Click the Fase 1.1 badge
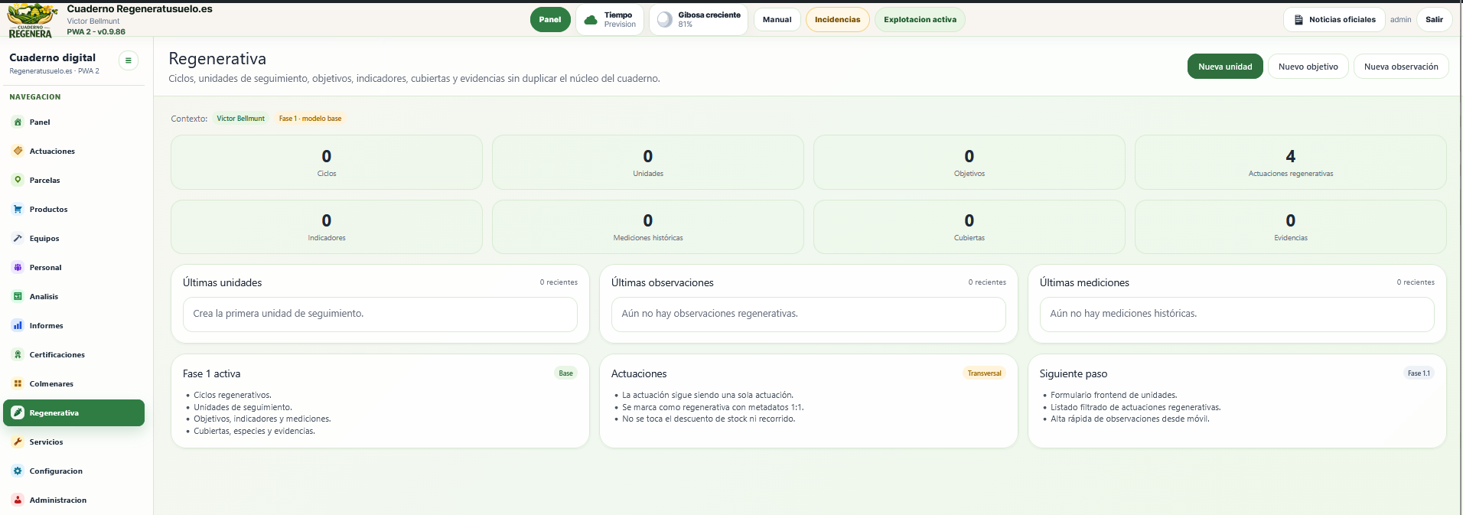 tap(1419, 373)
